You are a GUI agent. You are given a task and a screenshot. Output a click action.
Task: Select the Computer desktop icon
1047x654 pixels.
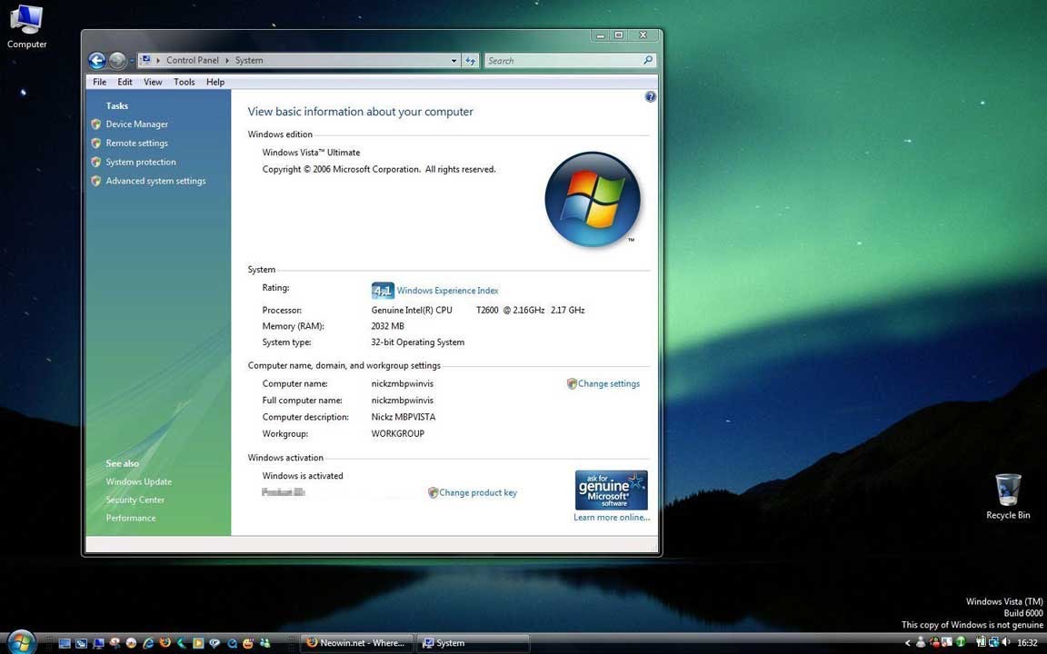coord(26,26)
